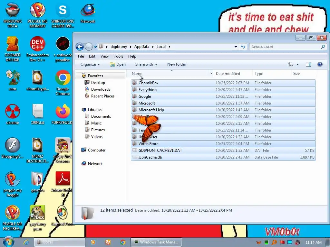Viewport: 330px width, 247px height.
Task: Click the WINDOWS VISTA desktop icon
Action: click(x=13, y=15)
